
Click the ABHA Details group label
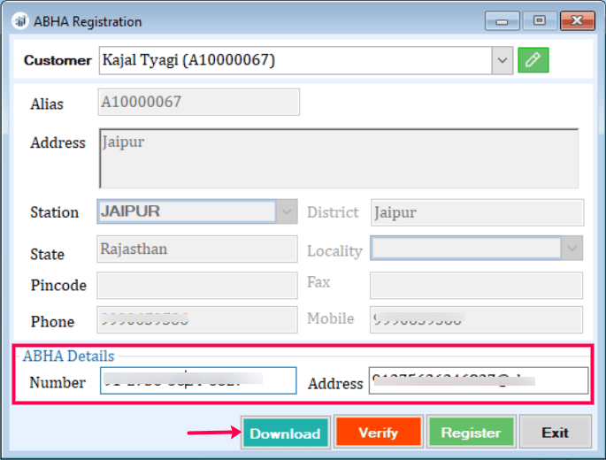68,356
